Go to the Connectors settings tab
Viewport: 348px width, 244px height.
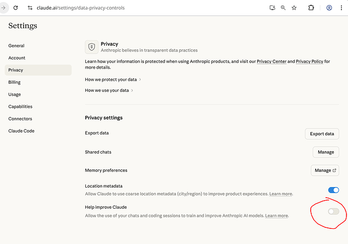pyautogui.click(x=20, y=118)
